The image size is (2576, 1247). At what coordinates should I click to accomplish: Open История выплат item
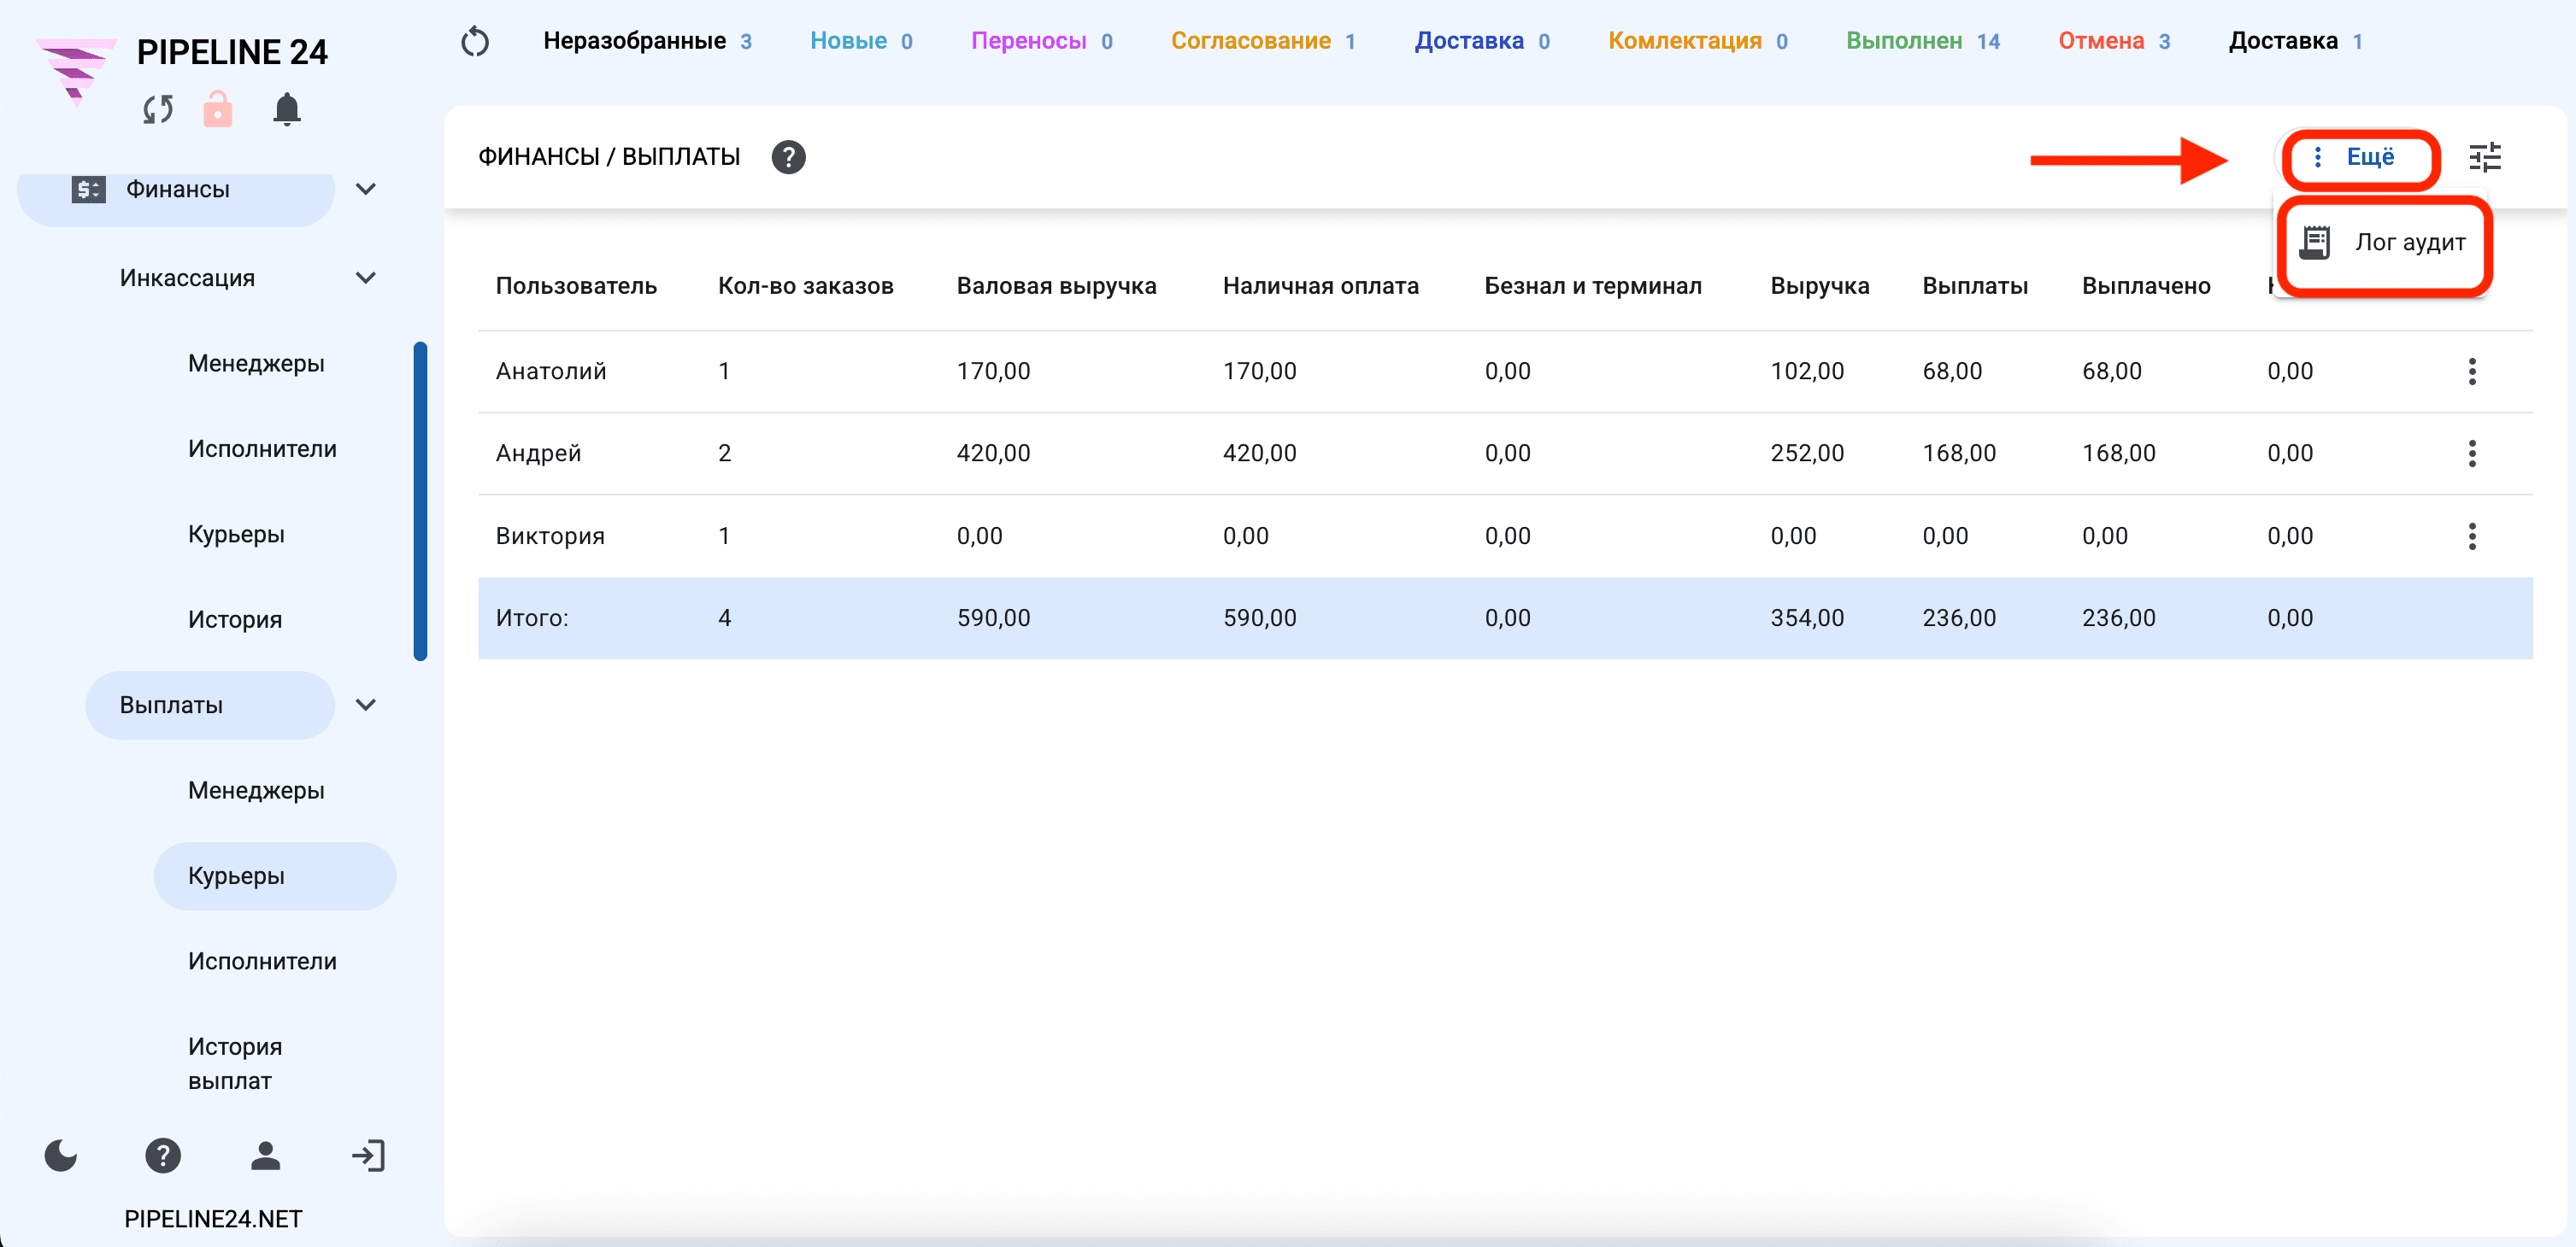[235, 1064]
